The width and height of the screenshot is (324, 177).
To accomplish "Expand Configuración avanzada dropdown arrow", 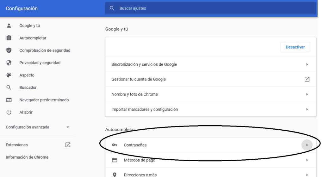I will (x=68, y=127).
